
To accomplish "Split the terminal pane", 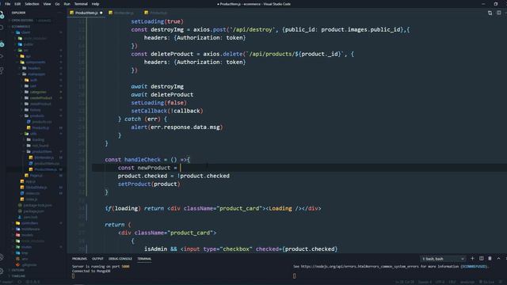I will pyautogui.click(x=481, y=259).
